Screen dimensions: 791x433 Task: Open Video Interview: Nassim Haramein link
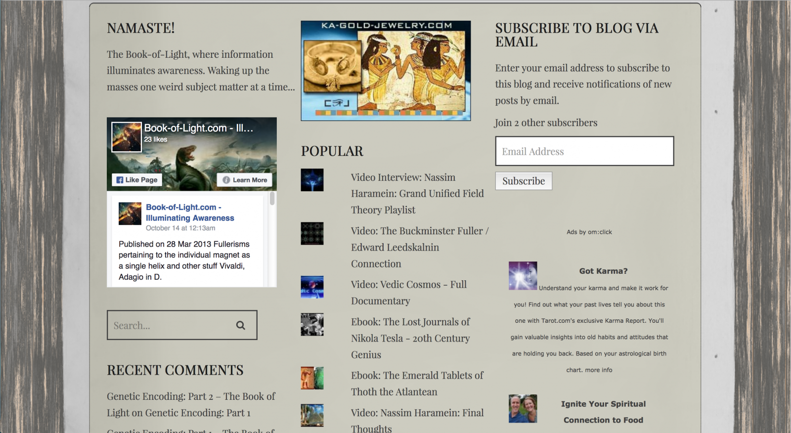click(x=417, y=194)
